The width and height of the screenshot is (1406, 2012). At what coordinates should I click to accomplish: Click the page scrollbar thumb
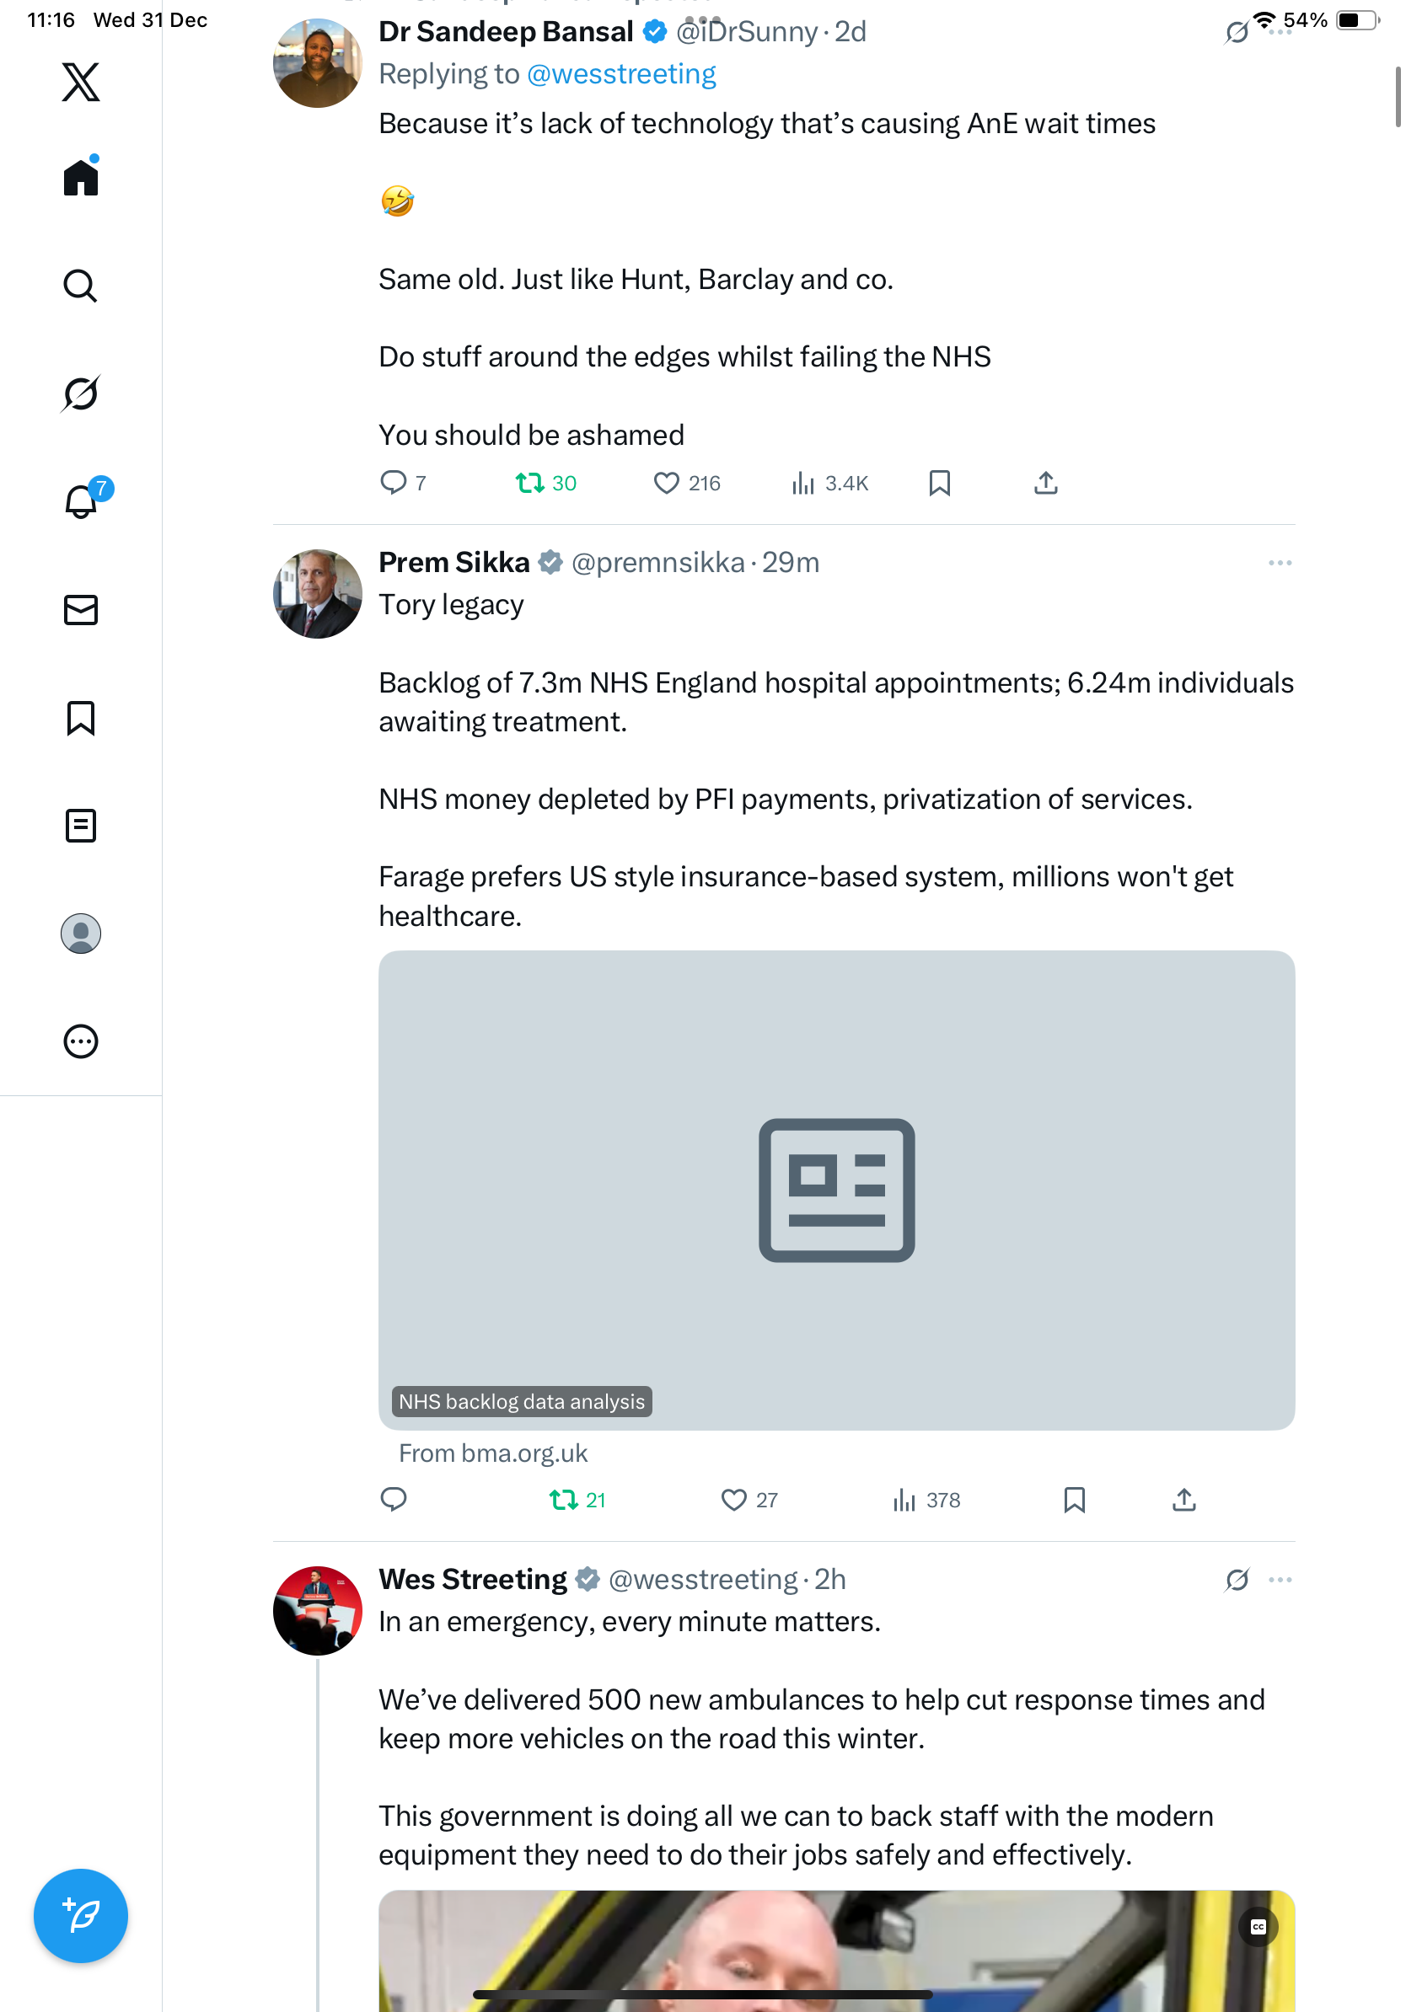tap(1398, 96)
